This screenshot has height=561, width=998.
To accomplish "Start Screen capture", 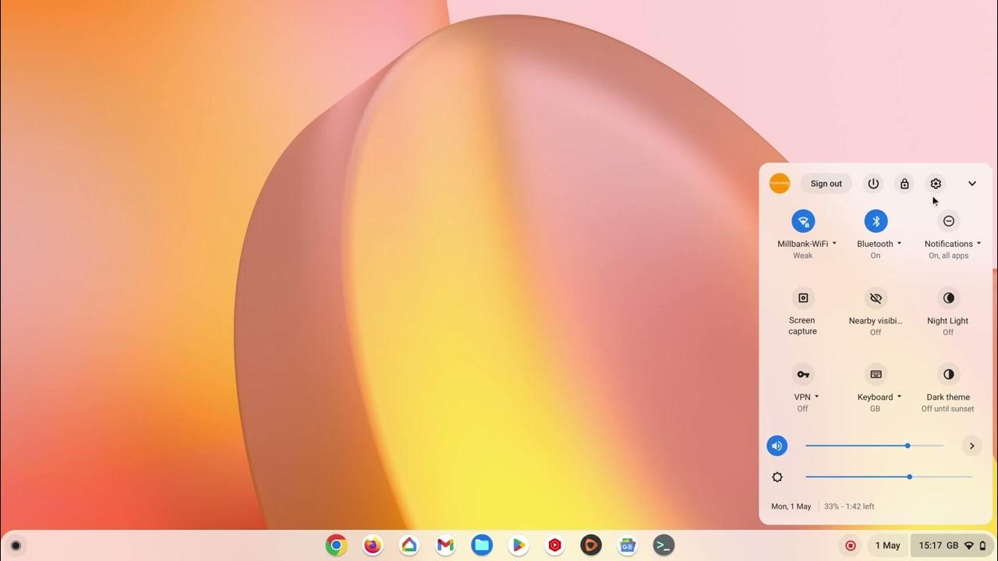I will click(803, 298).
